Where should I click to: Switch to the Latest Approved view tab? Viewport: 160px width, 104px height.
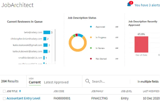pyautogui.click(x=56, y=82)
